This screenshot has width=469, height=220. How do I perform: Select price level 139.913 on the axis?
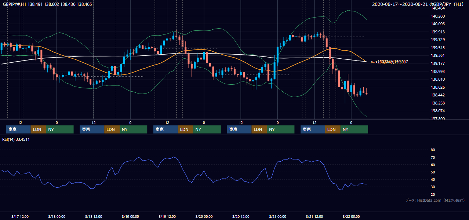[438, 32]
